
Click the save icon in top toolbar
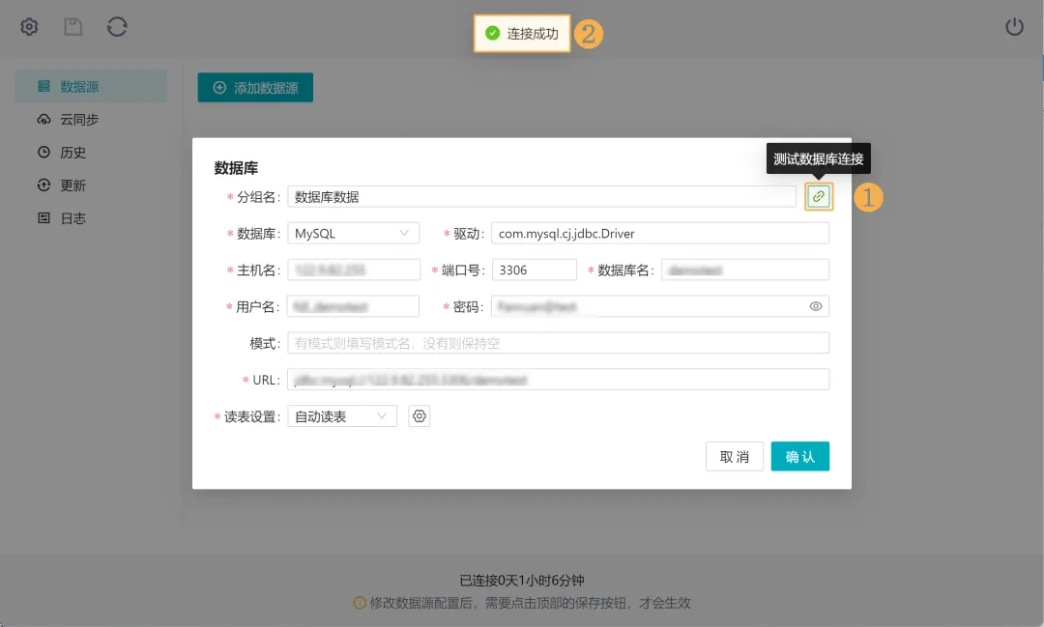point(73,27)
